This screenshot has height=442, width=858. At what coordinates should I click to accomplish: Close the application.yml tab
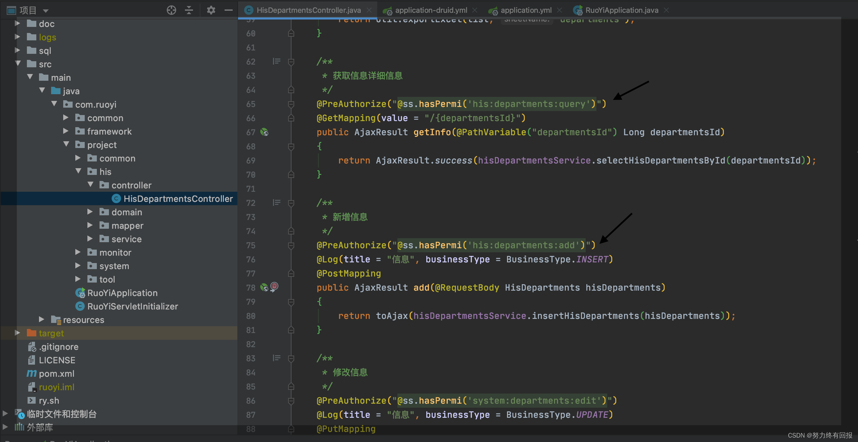[x=559, y=10]
